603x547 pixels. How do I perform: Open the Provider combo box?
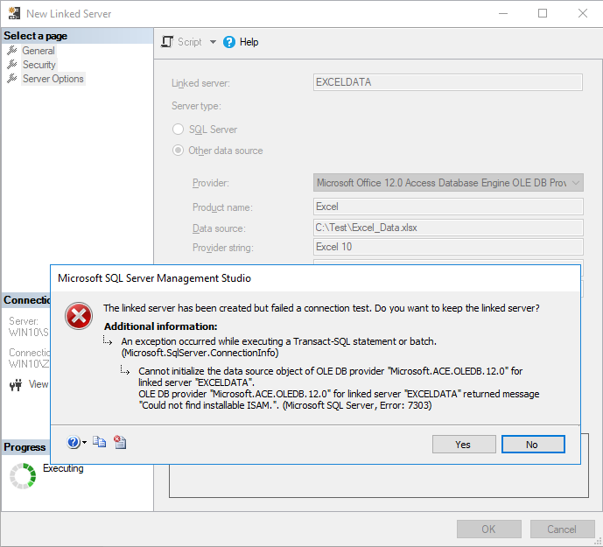click(x=448, y=183)
